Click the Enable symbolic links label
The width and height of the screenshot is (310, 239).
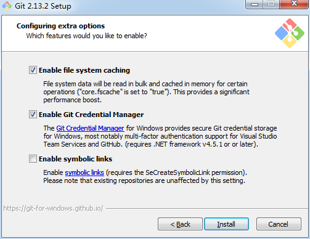(75, 159)
